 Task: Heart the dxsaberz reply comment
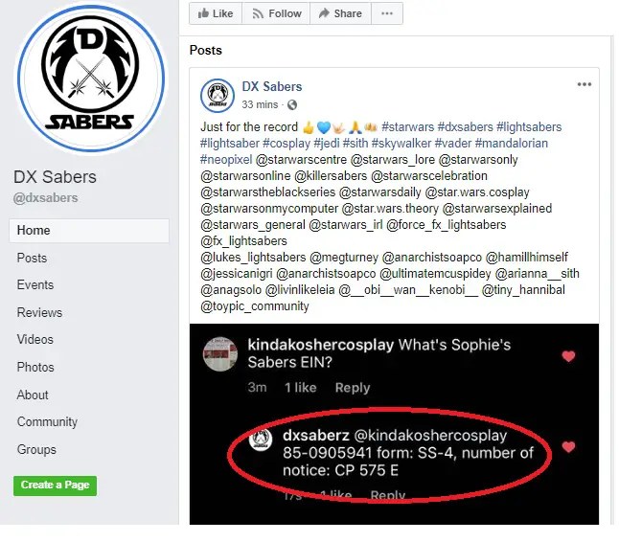(x=568, y=447)
